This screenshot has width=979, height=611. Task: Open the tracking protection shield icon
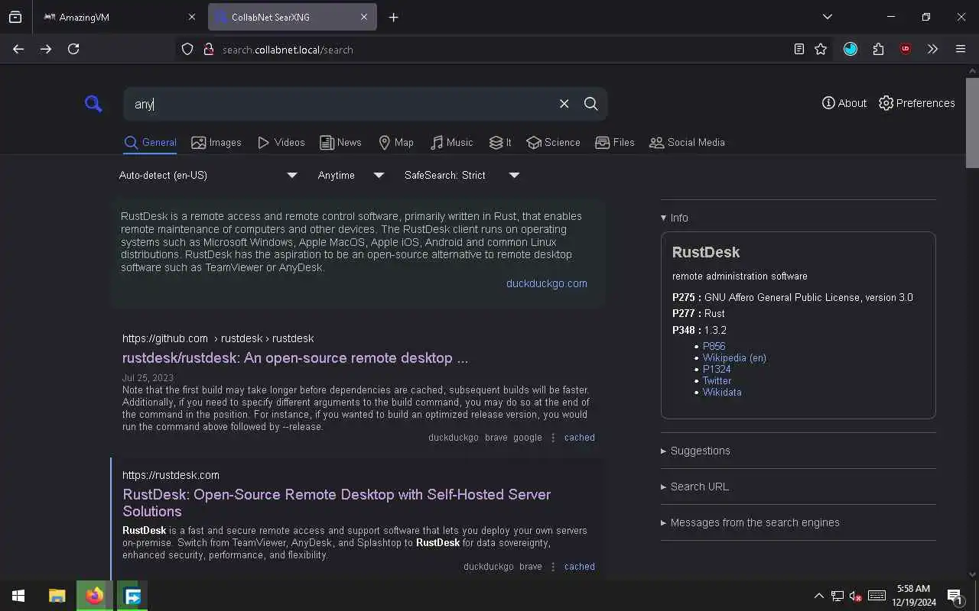(x=187, y=50)
